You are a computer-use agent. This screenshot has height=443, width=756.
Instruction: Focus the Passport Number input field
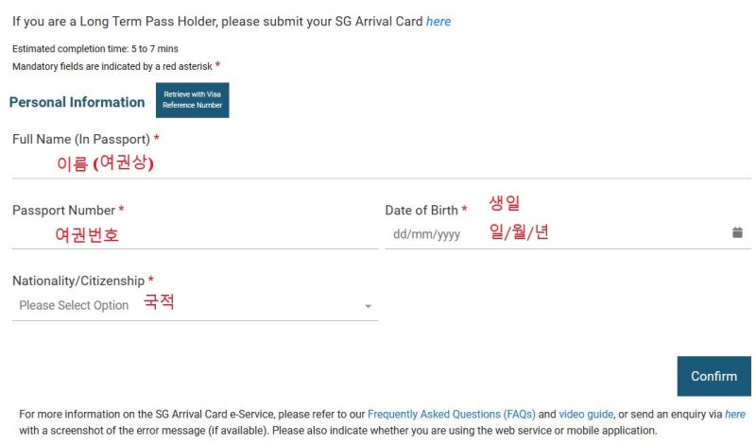(x=195, y=235)
